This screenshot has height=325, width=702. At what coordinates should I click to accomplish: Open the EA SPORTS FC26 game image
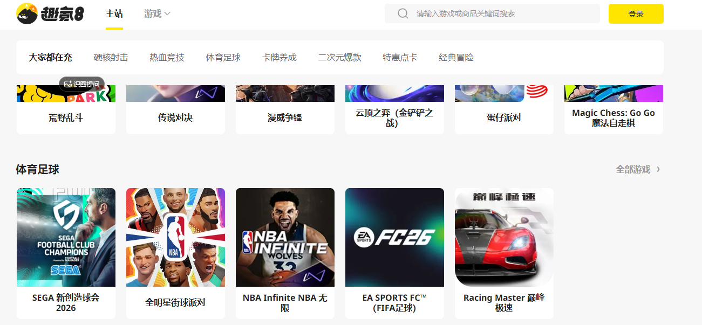click(x=394, y=237)
